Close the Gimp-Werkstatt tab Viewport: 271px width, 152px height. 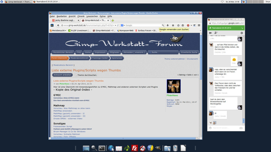click(x=108, y=20)
